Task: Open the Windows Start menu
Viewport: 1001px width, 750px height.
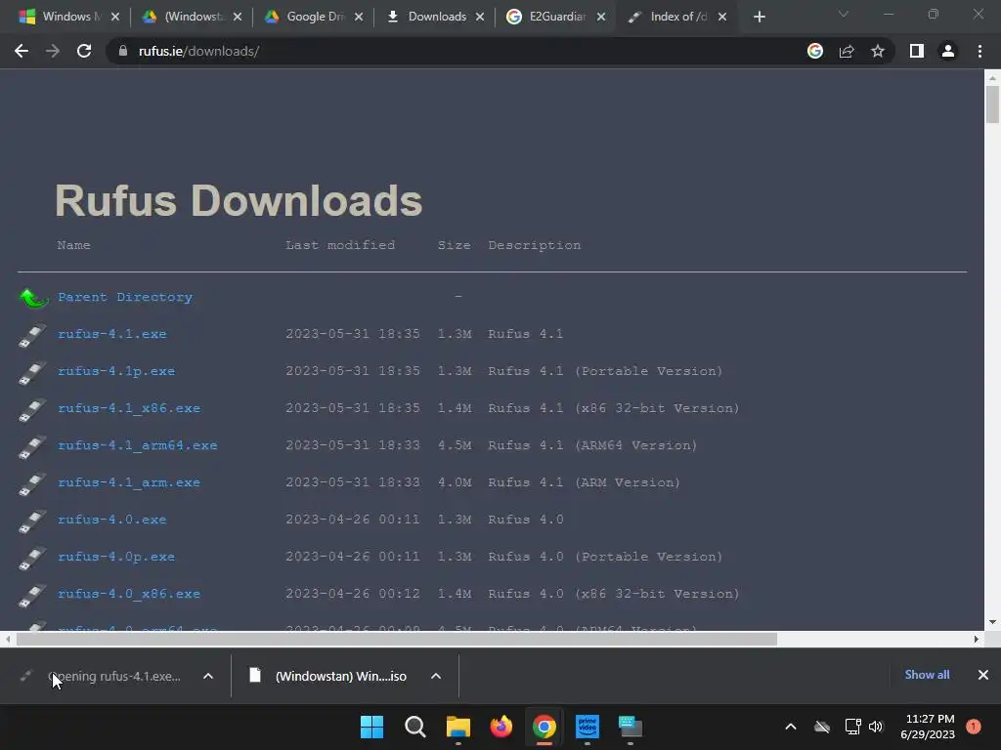Action: click(x=371, y=727)
